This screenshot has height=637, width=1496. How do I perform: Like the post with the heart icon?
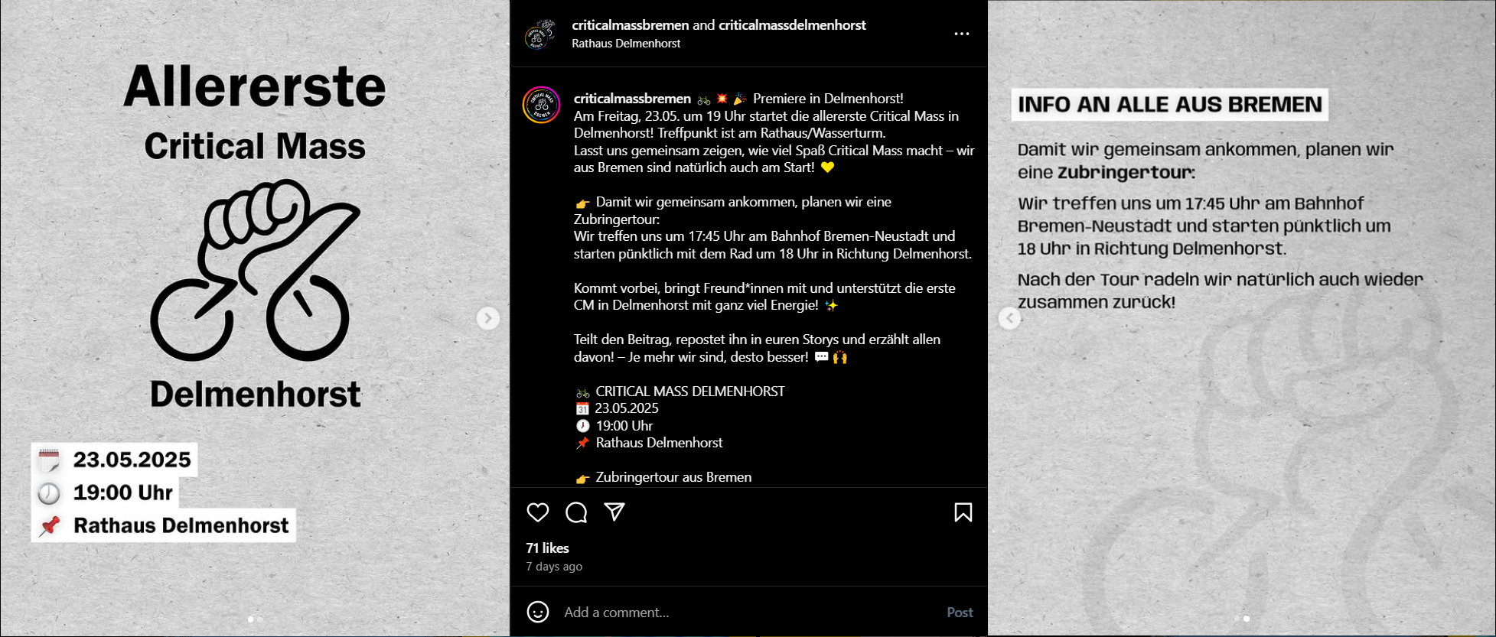coord(538,512)
